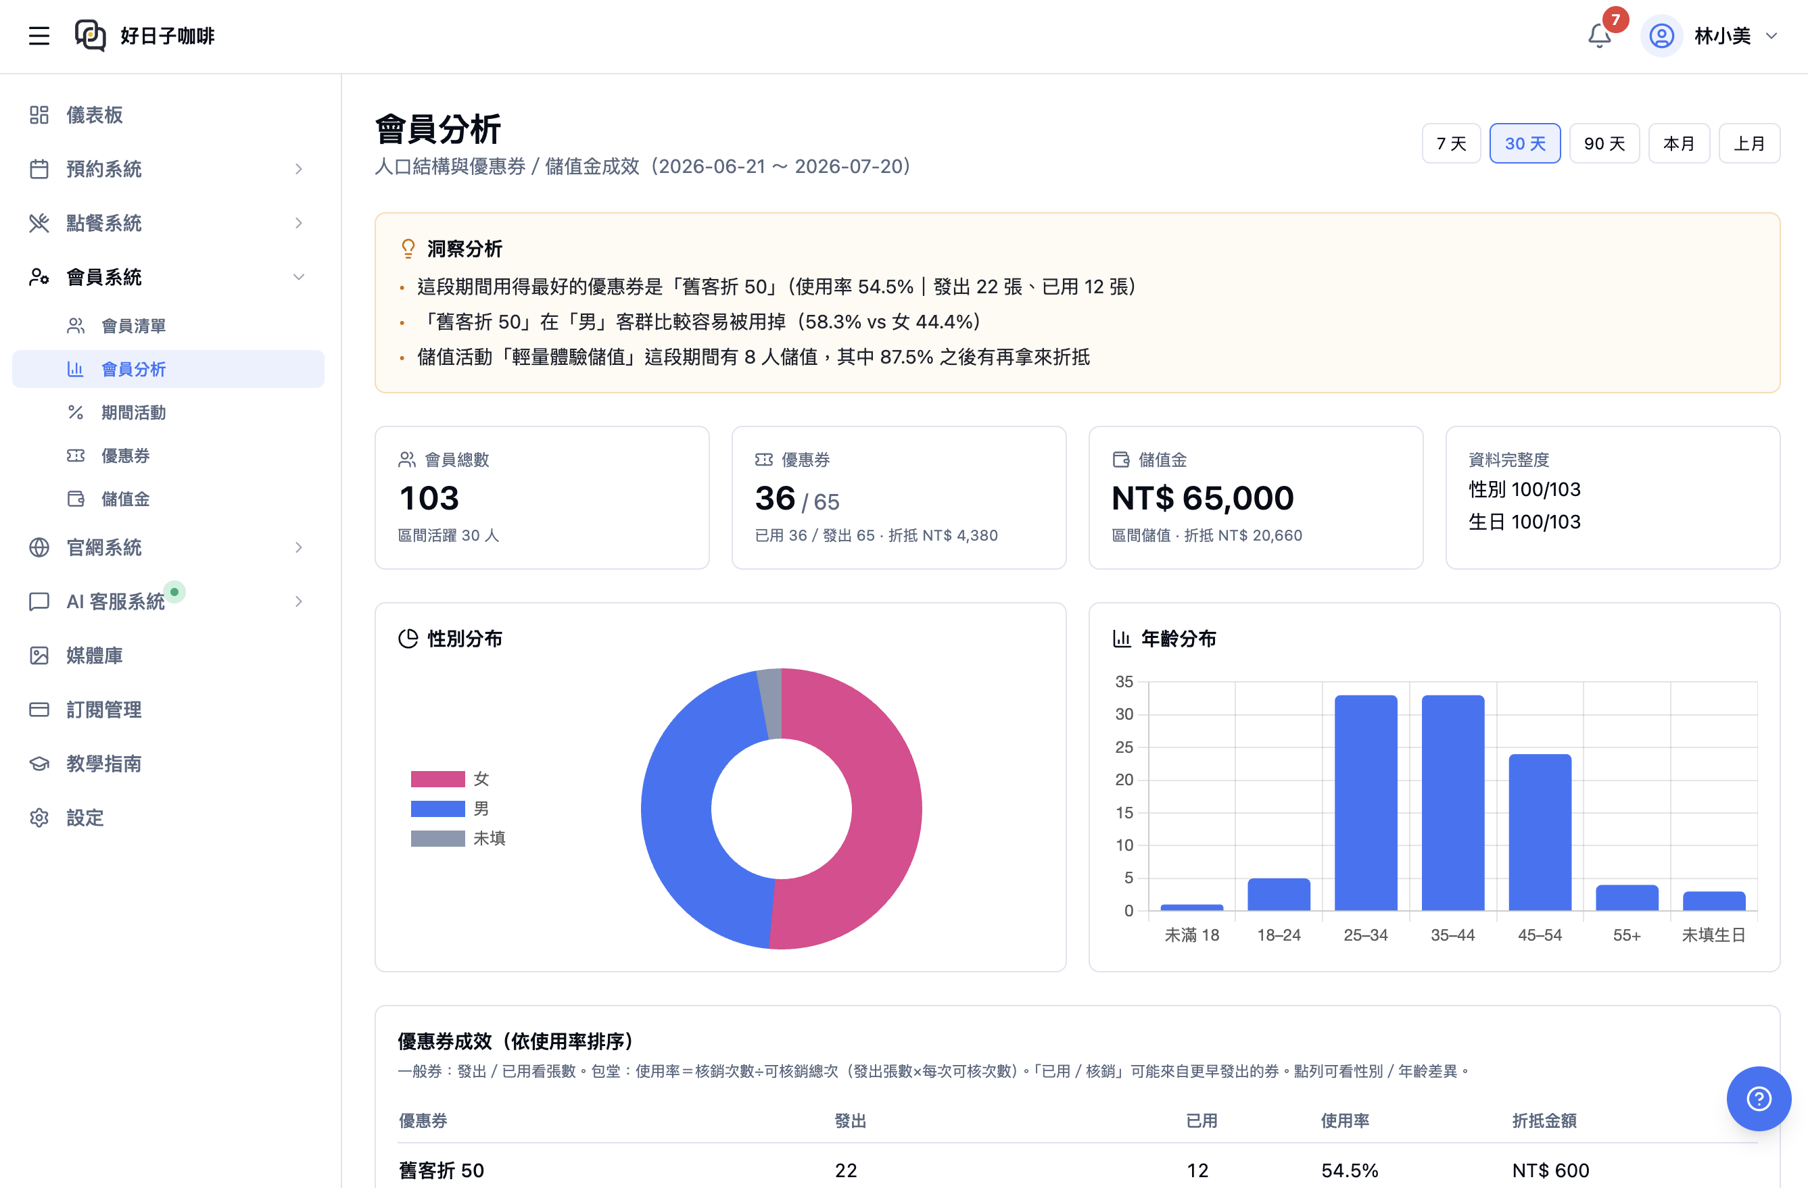This screenshot has width=1808, height=1188.
Task: Click the 會員系統 user-gear icon
Action: (x=39, y=277)
